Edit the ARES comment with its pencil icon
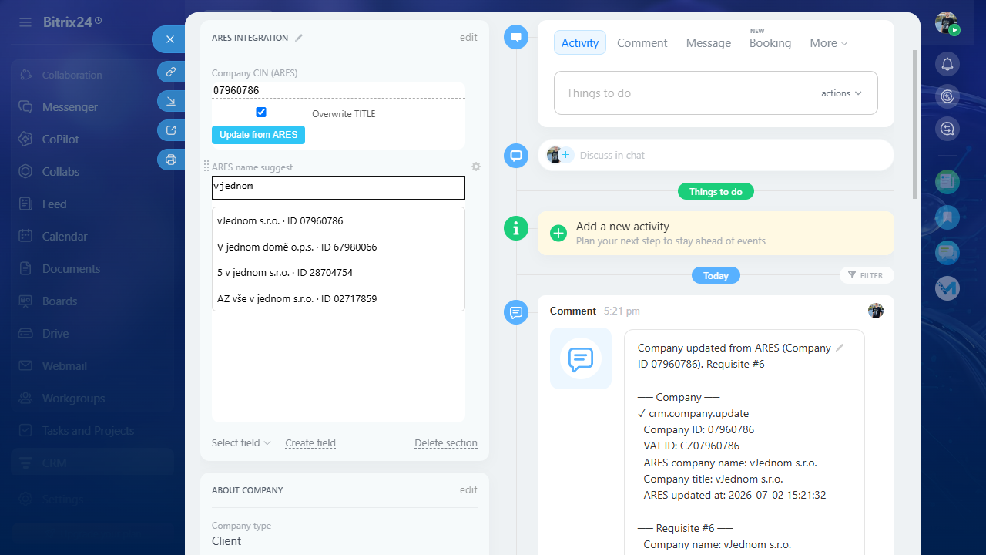 [x=840, y=348]
